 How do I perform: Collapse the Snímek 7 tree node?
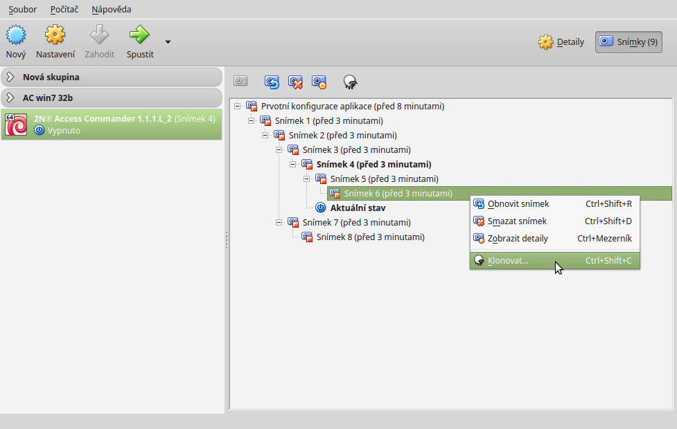click(x=279, y=223)
